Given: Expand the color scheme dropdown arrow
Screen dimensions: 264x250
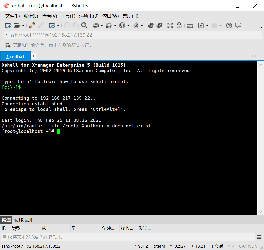Looking at the screenshot, I should tap(115, 26).
